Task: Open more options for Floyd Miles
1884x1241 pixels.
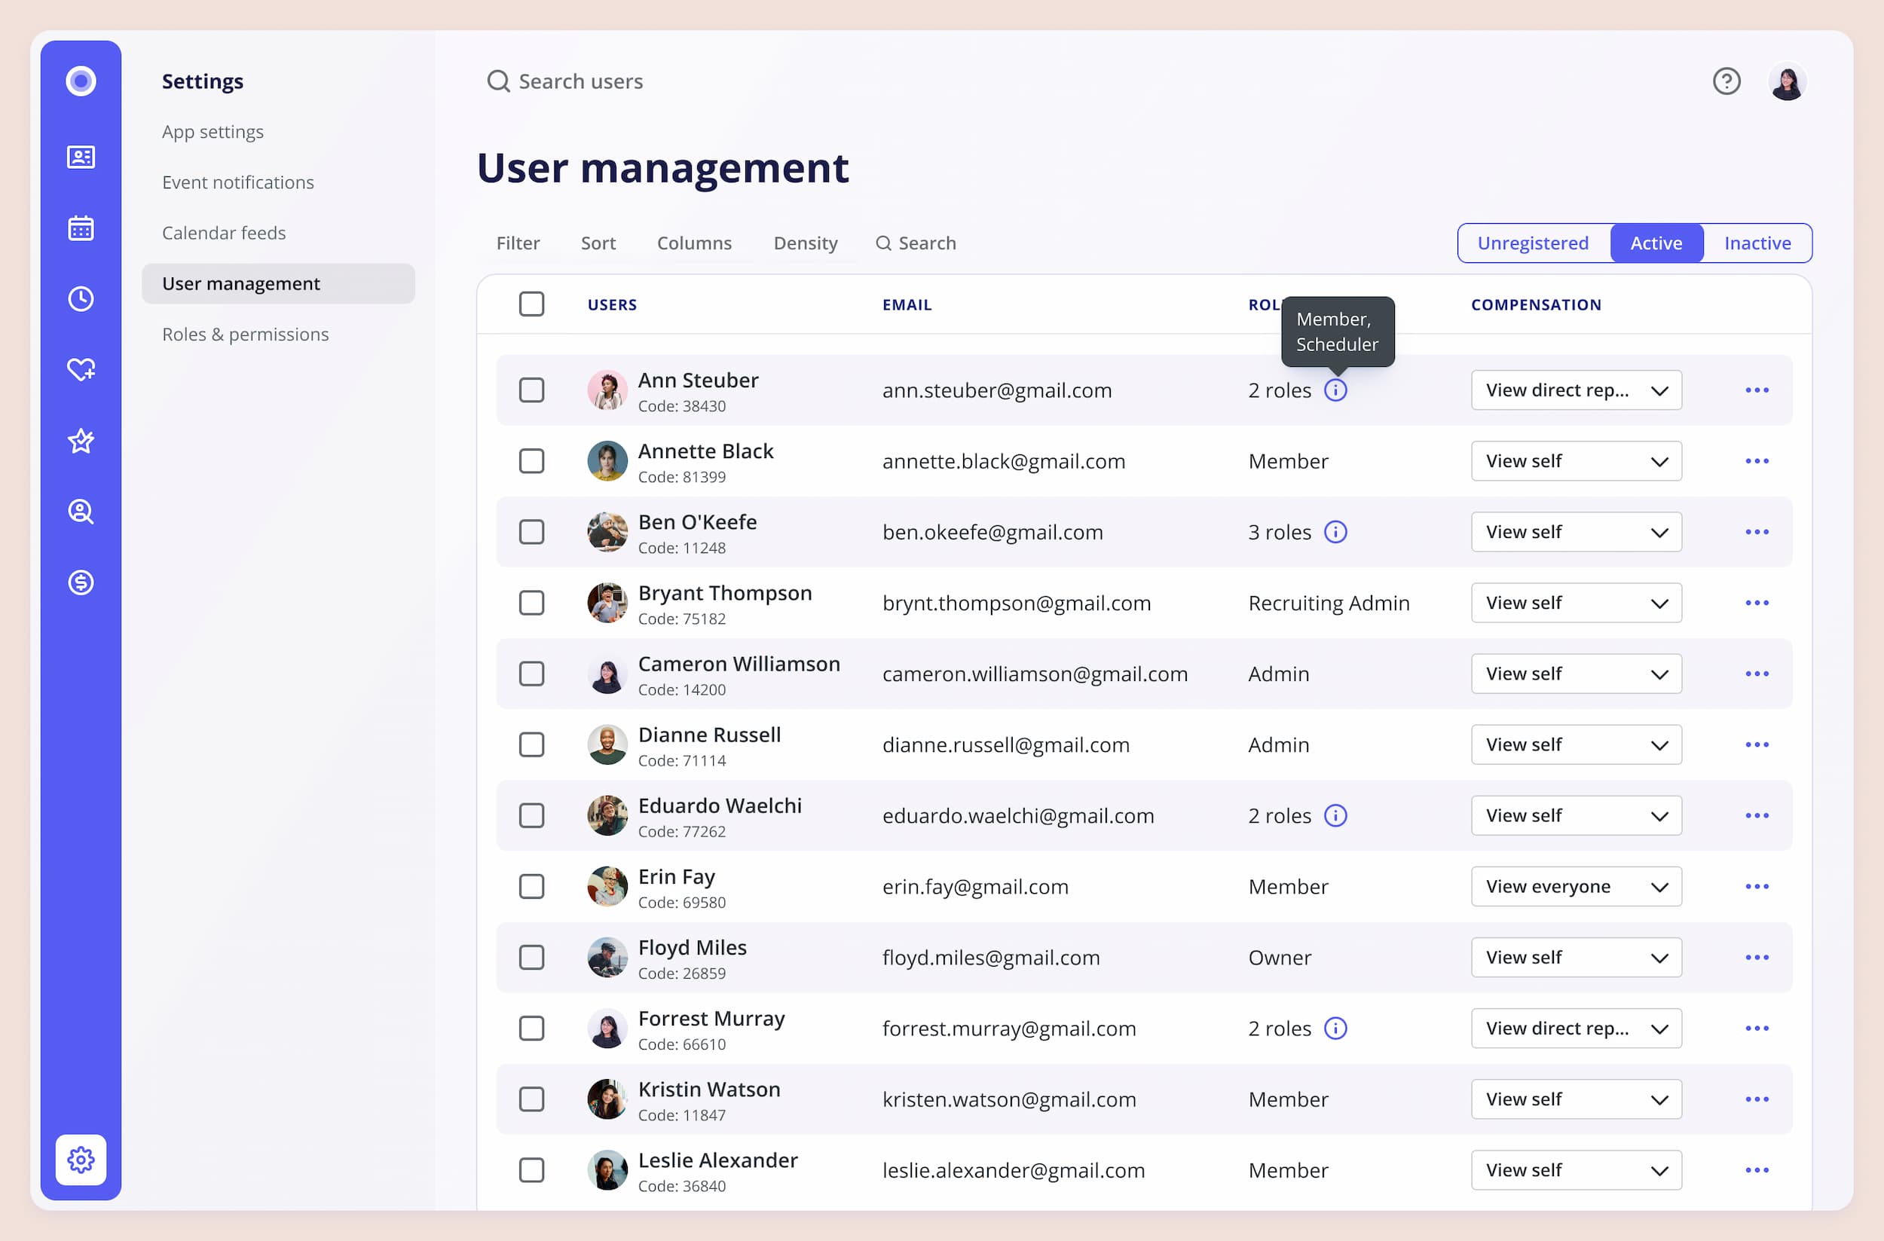Action: click(x=1757, y=958)
